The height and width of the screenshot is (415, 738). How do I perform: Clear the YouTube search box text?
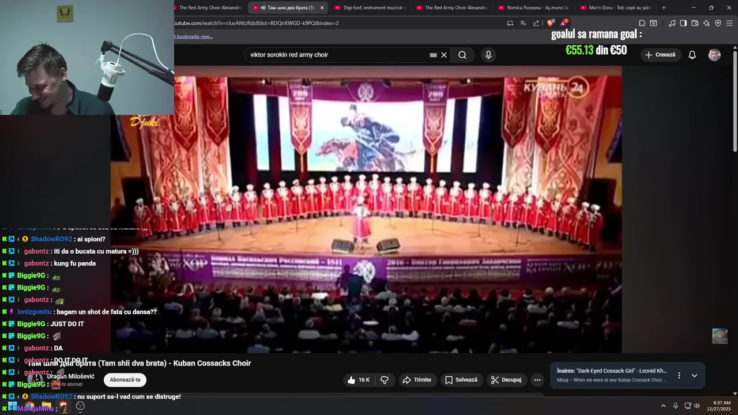pos(444,55)
